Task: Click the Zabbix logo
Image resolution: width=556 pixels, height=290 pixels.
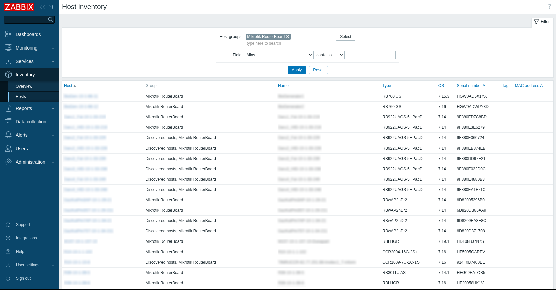Action: click(x=19, y=7)
